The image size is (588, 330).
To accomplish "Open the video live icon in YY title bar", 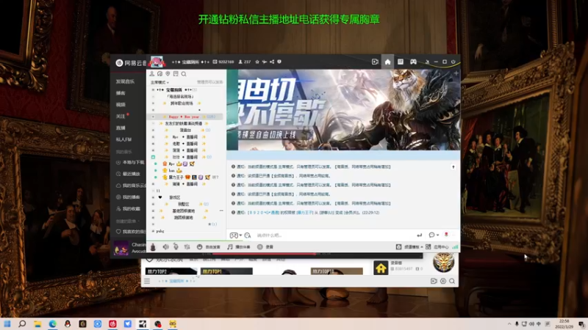I will (x=375, y=62).
